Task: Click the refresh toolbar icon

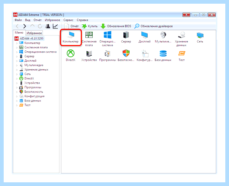Action: pos(40,26)
